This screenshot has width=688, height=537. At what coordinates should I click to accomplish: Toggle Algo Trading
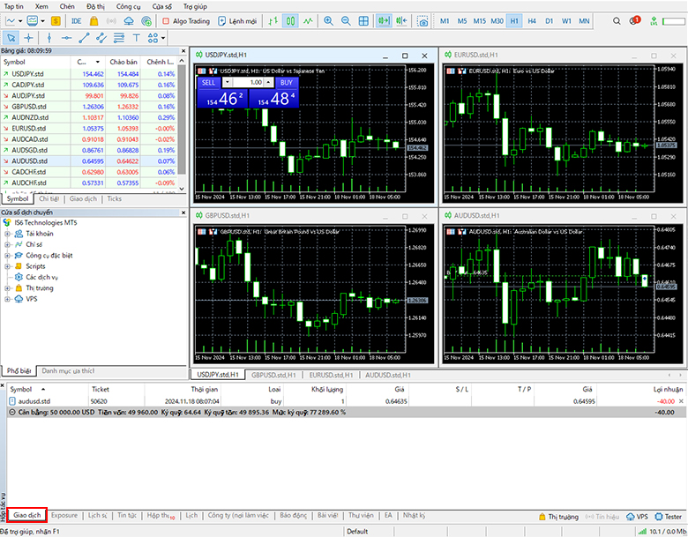[x=186, y=21]
